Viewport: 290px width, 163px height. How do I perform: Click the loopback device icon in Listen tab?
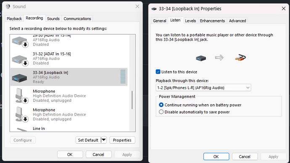201,58
